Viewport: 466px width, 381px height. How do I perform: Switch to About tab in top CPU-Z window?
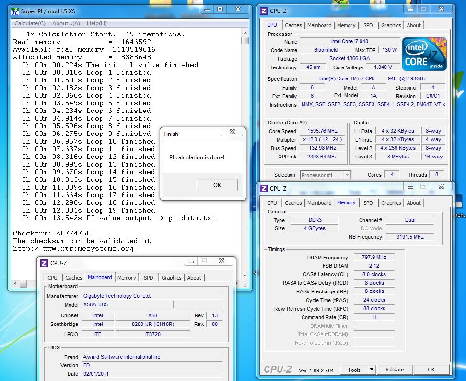(x=414, y=25)
